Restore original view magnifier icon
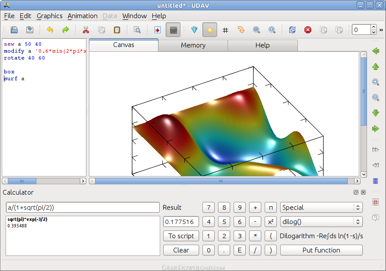The image size is (386, 271). click(x=272, y=30)
